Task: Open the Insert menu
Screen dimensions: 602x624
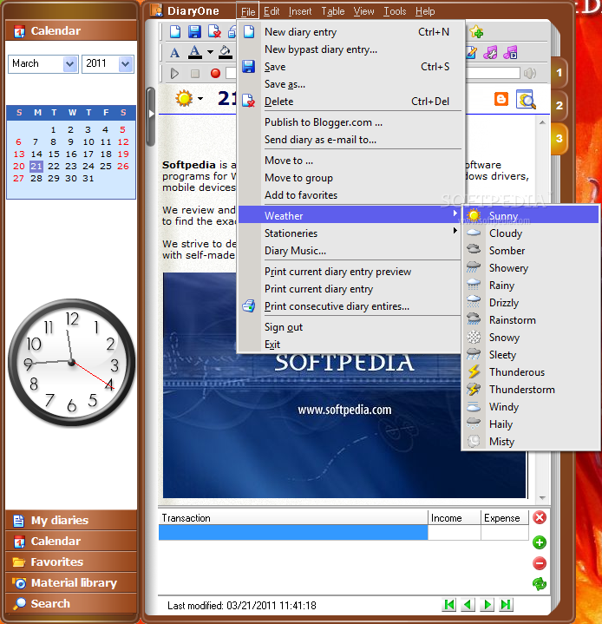Action: [300, 11]
